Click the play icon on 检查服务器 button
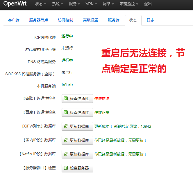Image resolution: width=193 pixels, height=175 pixels. [66, 168]
